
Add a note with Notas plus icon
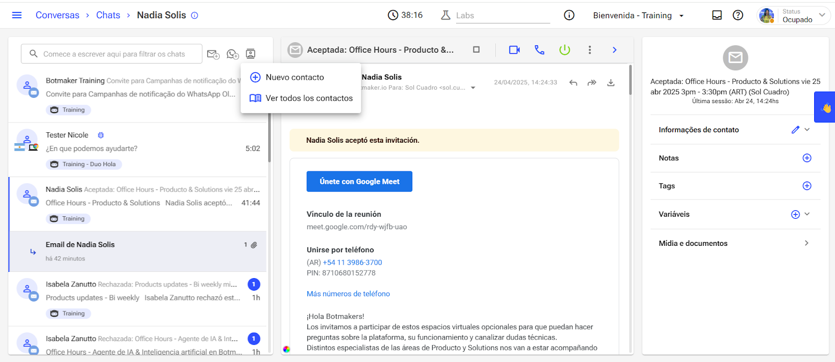point(807,158)
